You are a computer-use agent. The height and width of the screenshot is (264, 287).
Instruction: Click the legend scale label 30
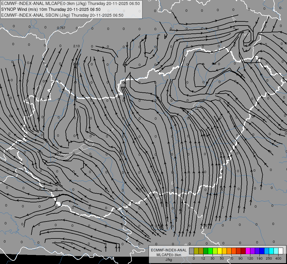coord(212,258)
